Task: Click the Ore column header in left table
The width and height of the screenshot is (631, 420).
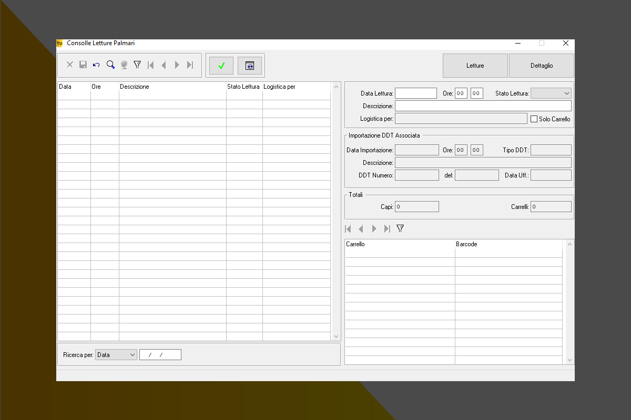Action: coord(105,87)
